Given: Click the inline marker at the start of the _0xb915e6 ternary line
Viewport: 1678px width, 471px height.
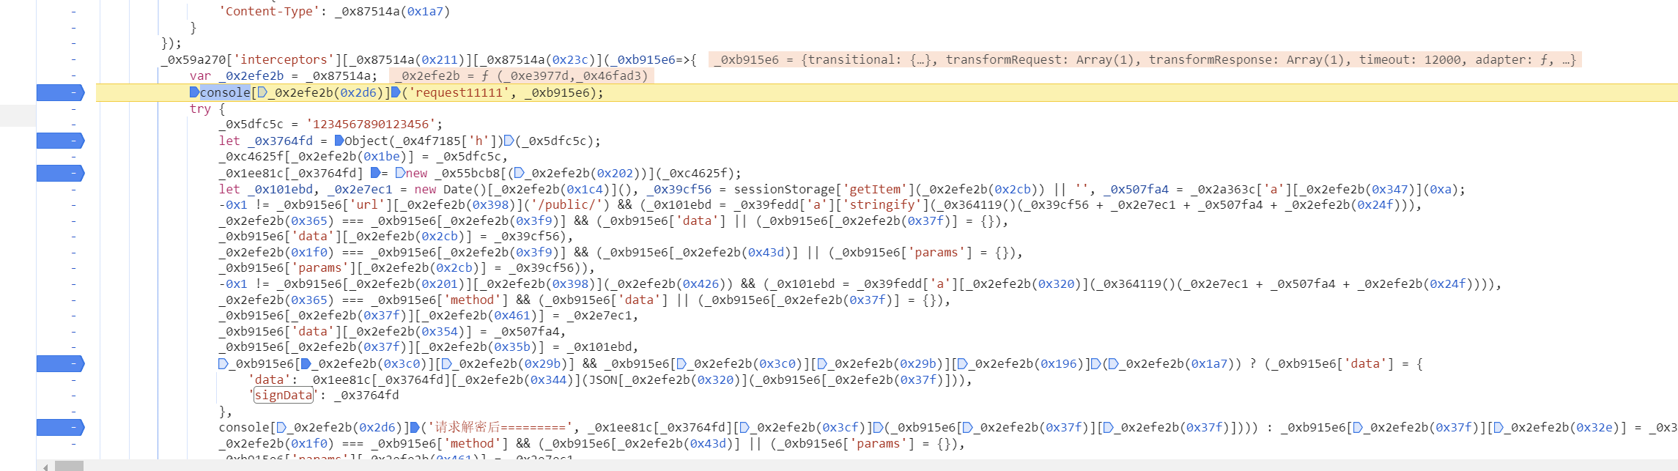Looking at the screenshot, I should (x=223, y=364).
